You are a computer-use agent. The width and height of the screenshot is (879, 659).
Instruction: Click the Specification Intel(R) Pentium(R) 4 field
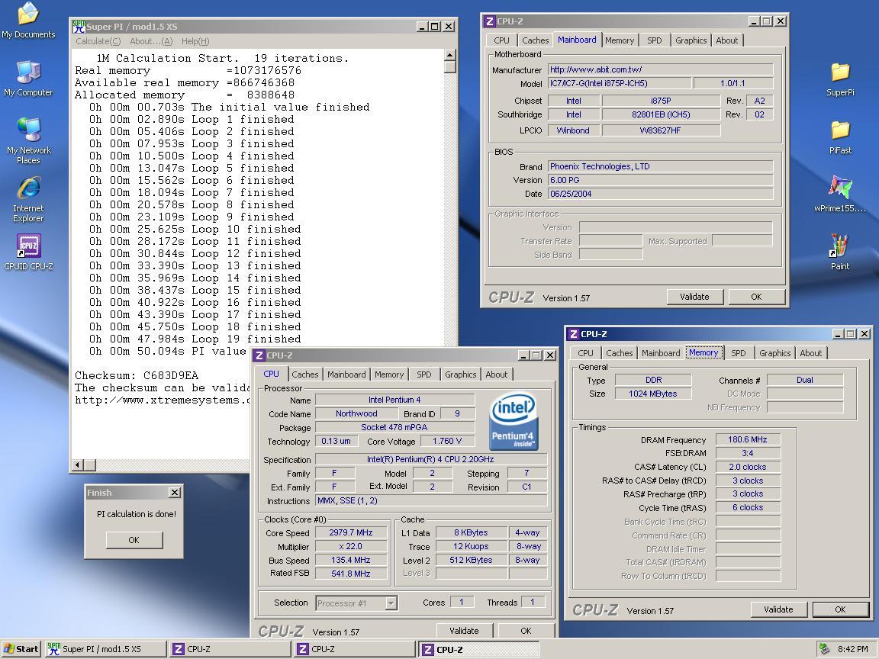coord(430,459)
